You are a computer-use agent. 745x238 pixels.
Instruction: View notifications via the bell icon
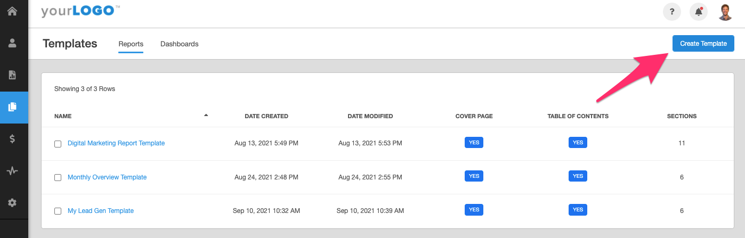point(698,12)
